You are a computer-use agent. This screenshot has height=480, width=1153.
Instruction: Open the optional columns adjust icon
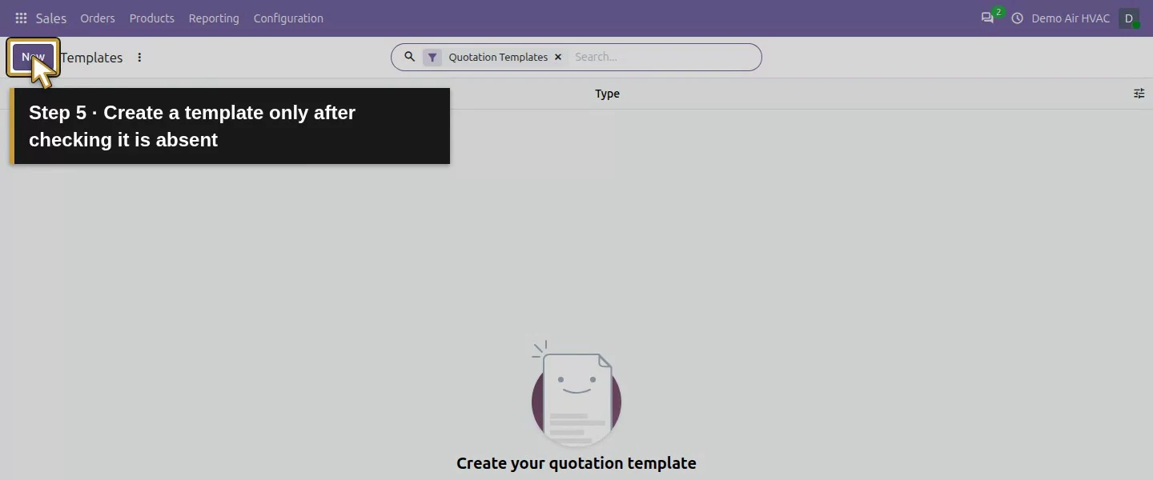click(x=1139, y=94)
